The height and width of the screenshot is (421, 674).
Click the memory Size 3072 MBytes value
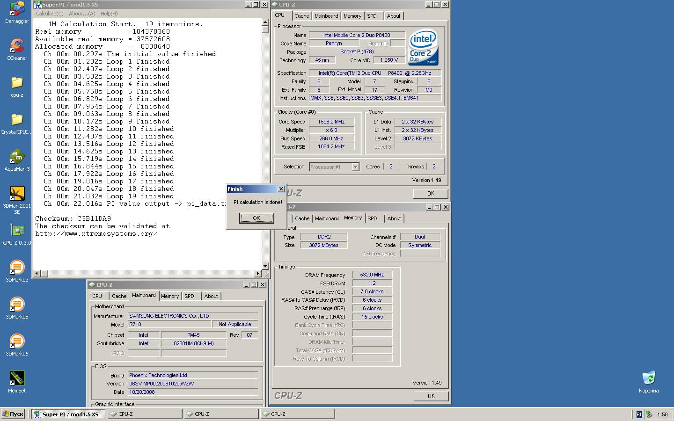pyautogui.click(x=323, y=245)
